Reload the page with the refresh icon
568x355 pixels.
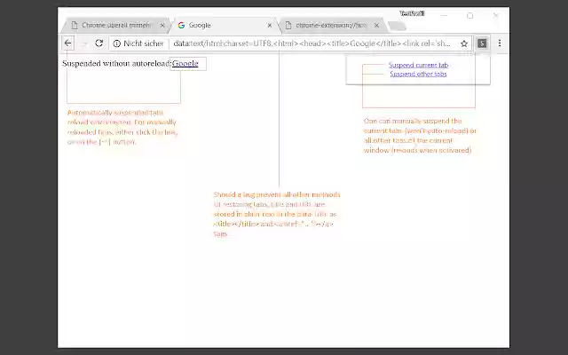[x=99, y=43]
